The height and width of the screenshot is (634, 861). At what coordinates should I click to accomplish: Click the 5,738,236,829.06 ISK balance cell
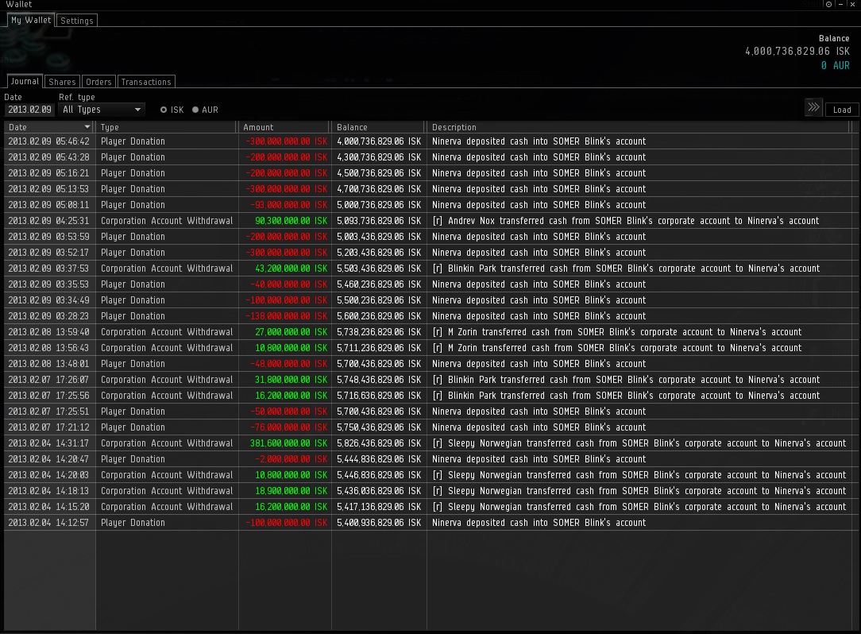[379, 332]
